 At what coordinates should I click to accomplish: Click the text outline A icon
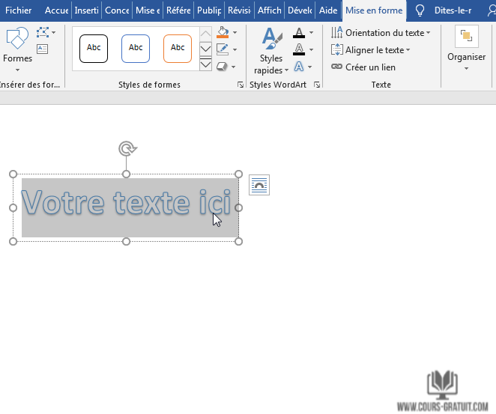(x=299, y=49)
